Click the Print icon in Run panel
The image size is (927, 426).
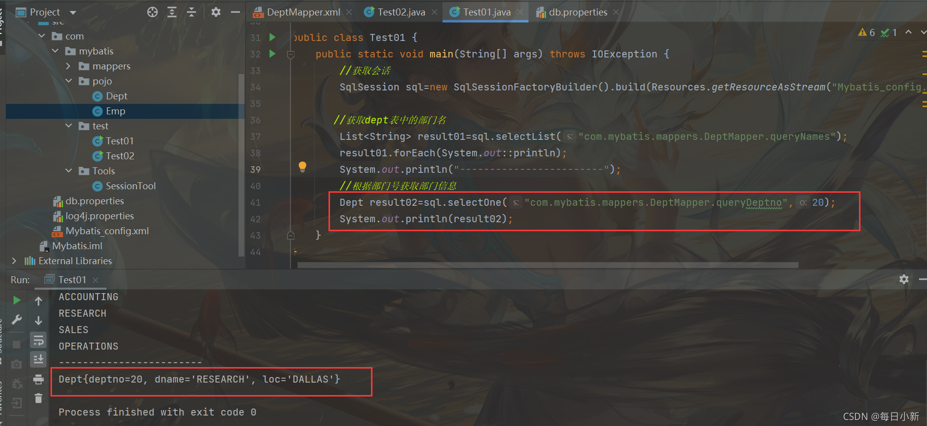click(38, 380)
